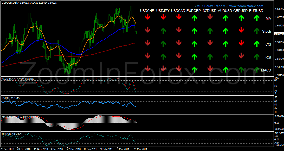The width and height of the screenshot is (284, 151).
Task: Click the 1.63295 price scale label
Action: 279,9
